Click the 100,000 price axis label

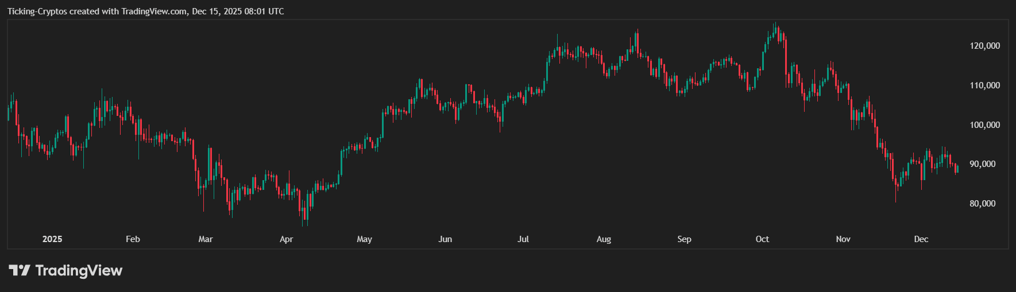click(984, 125)
